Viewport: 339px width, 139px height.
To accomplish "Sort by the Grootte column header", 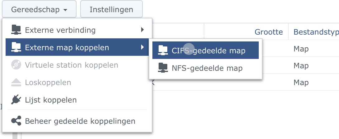I will click(x=268, y=32).
